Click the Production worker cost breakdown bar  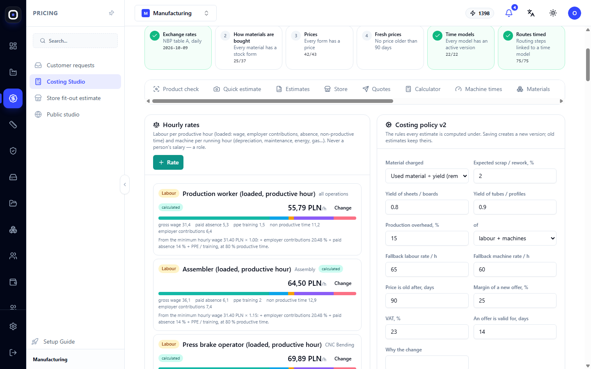tap(257, 218)
